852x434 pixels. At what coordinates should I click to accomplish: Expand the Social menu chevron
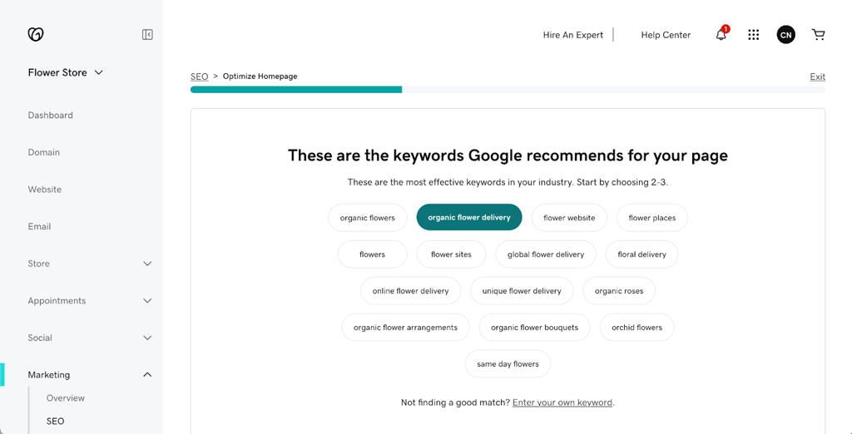coord(147,338)
